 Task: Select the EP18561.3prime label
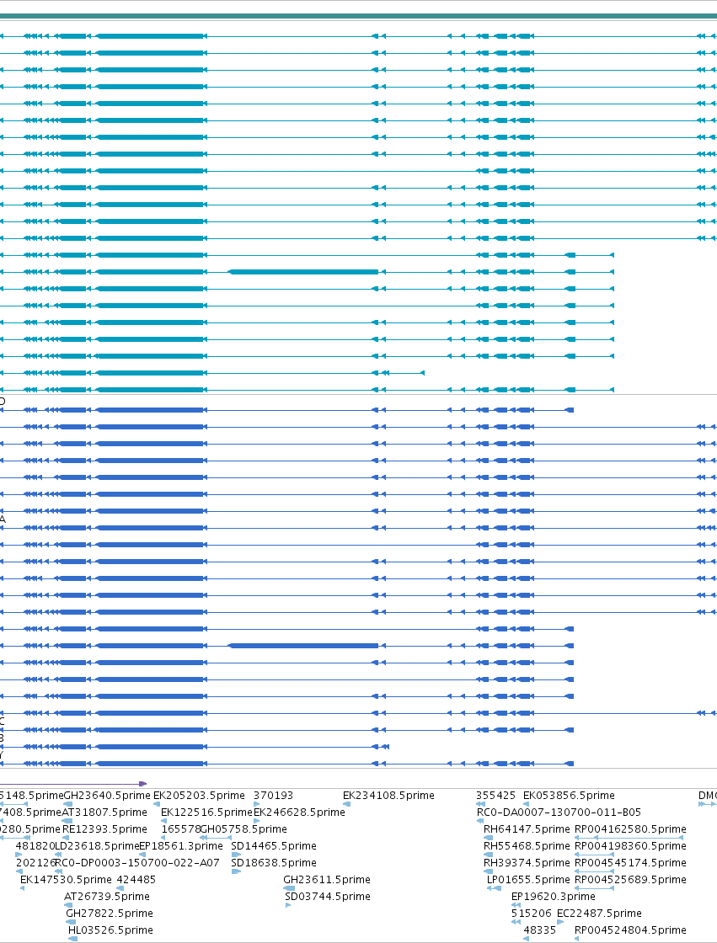coord(181,845)
